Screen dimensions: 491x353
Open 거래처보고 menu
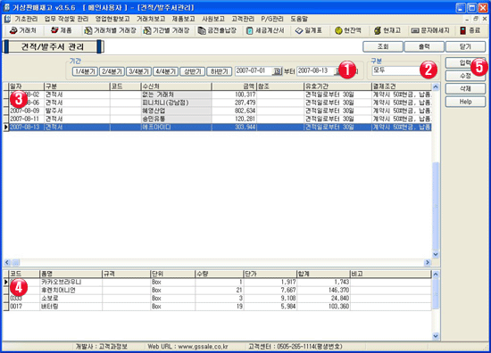[x=151, y=19]
